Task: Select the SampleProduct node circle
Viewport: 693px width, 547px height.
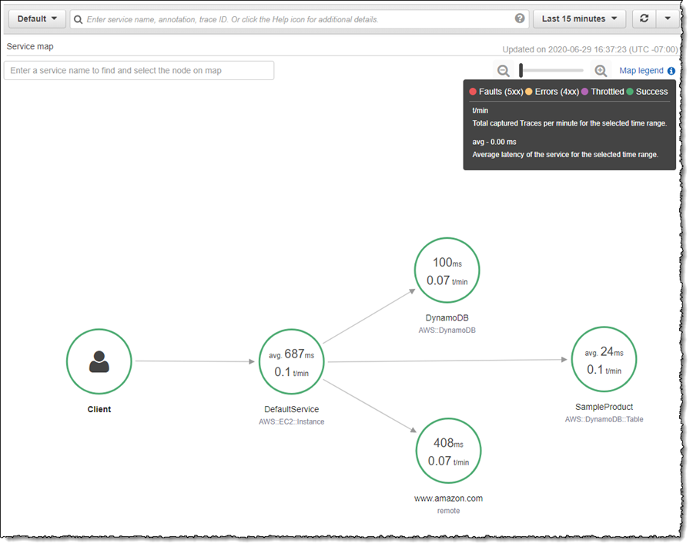Action: pyautogui.click(x=604, y=359)
